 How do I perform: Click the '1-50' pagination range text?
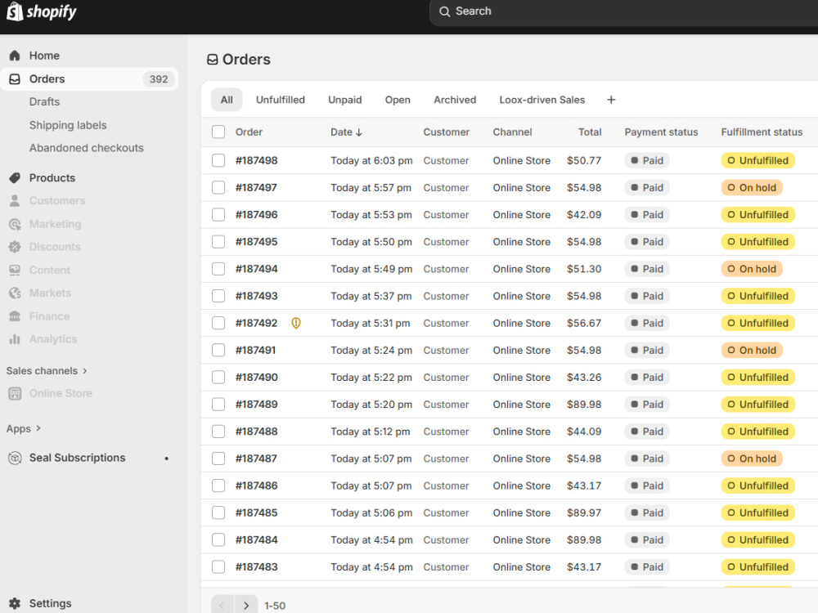click(x=274, y=606)
